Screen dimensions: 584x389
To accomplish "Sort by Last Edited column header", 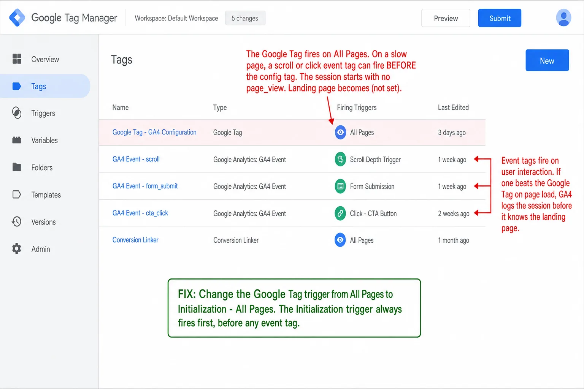I will click(x=453, y=108).
